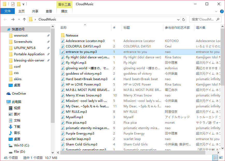Switch to large thumbnails view layout

(x=221, y=158)
